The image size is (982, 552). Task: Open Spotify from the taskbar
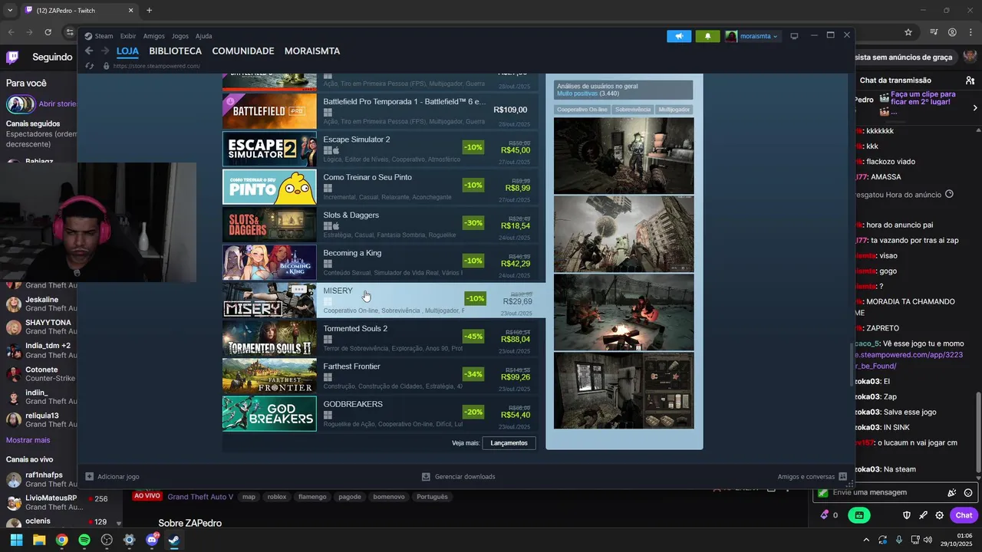[x=84, y=540]
